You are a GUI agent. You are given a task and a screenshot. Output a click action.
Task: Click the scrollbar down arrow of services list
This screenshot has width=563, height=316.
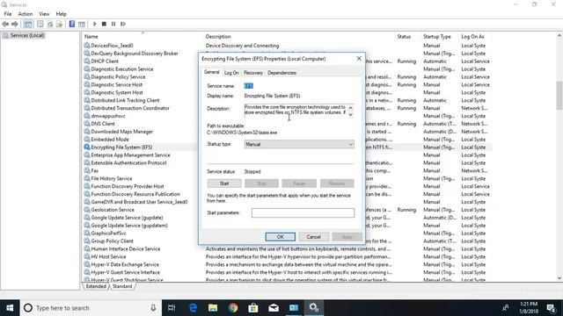(x=559, y=278)
